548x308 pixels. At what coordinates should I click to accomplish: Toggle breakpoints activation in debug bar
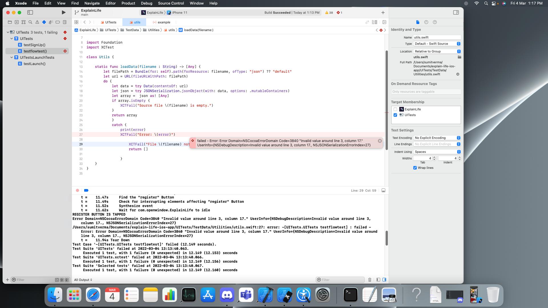tap(86, 190)
